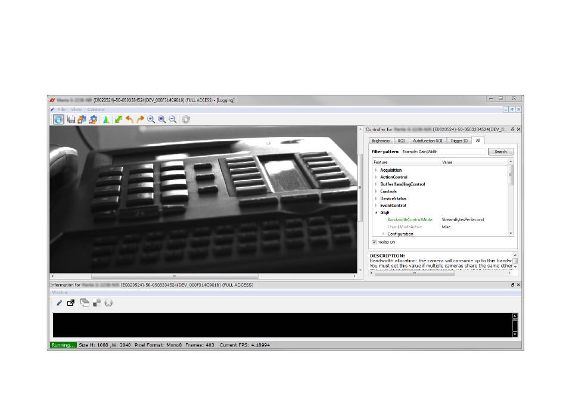Click the grayed refresh arrows icon in toolbar
This screenshot has height=397, width=566.
(x=185, y=120)
